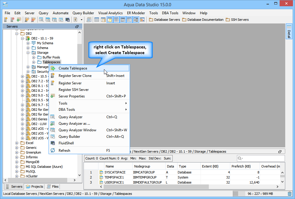Expand the Buffer Pools tree node
This screenshot has height=199, width=295.
tap(34, 57)
